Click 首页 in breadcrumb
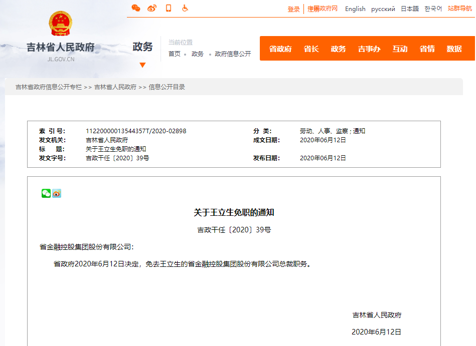Viewport: 476px width, 346px height. pyautogui.click(x=174, y=54)
